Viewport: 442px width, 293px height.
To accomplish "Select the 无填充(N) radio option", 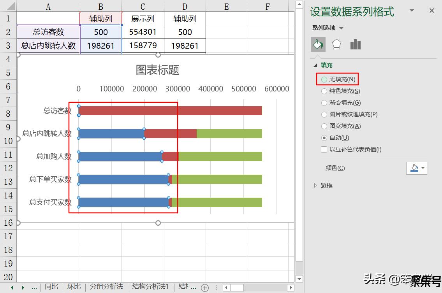I will (324, 79).
